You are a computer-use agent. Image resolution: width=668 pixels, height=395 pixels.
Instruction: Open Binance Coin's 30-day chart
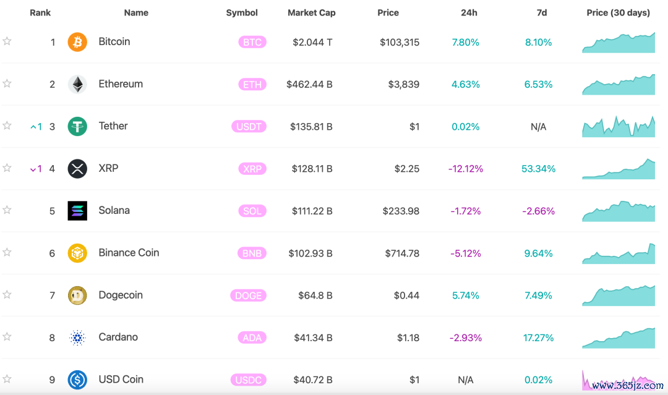point(619,253)
